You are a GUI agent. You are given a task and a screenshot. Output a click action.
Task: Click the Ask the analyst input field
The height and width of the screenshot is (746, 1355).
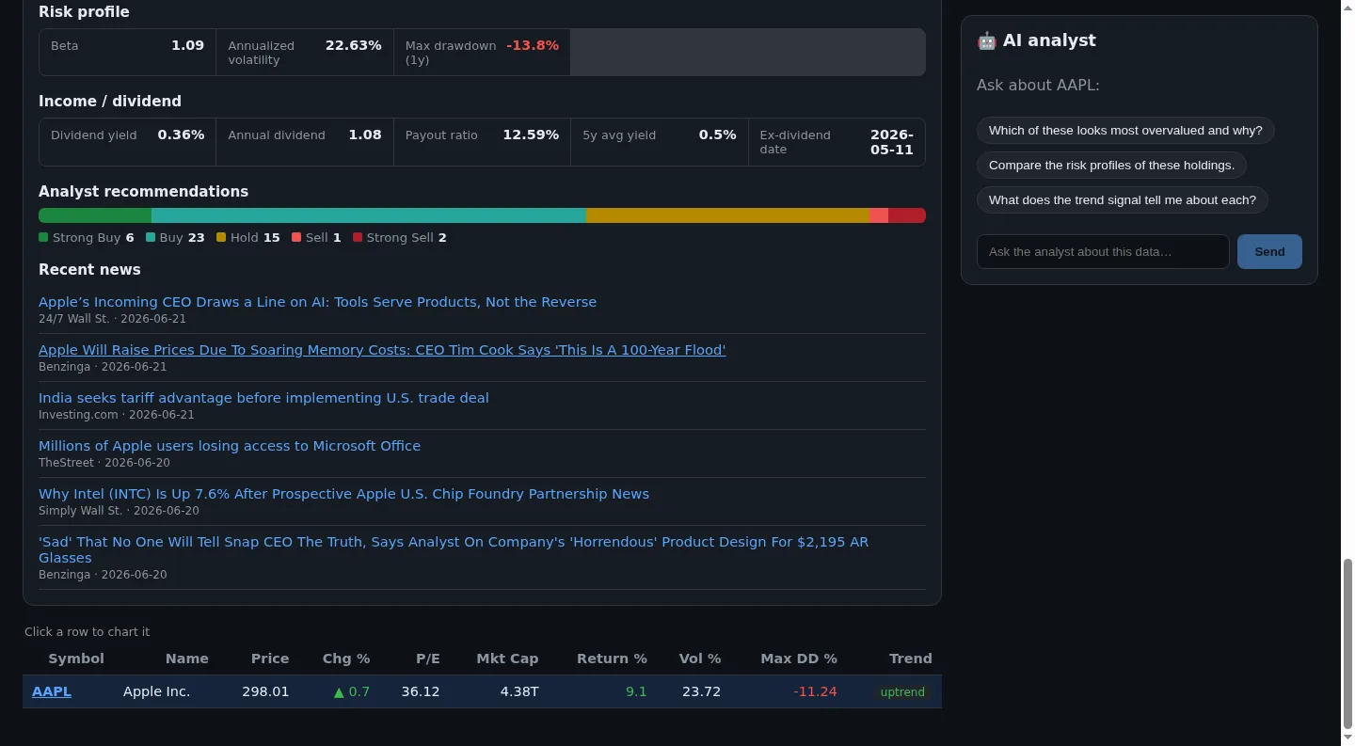click(1103, 251)
